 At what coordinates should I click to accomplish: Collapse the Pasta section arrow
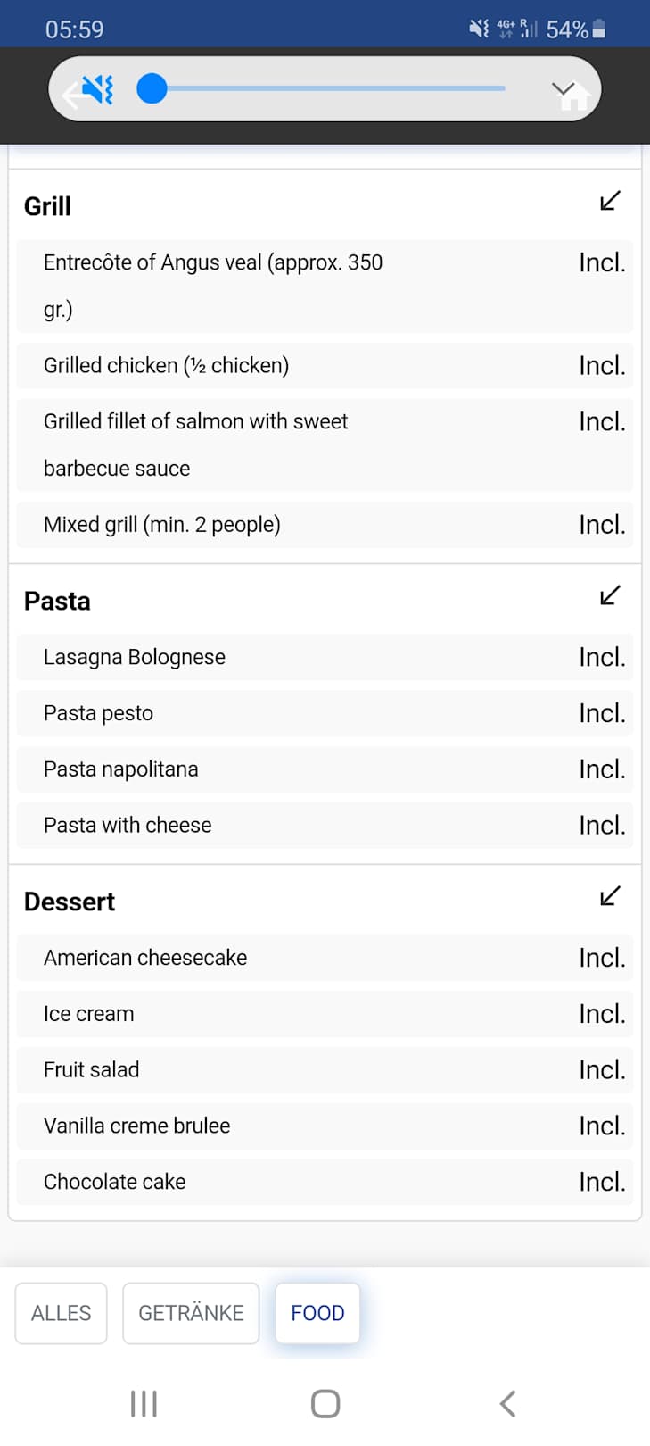point(610,595)
